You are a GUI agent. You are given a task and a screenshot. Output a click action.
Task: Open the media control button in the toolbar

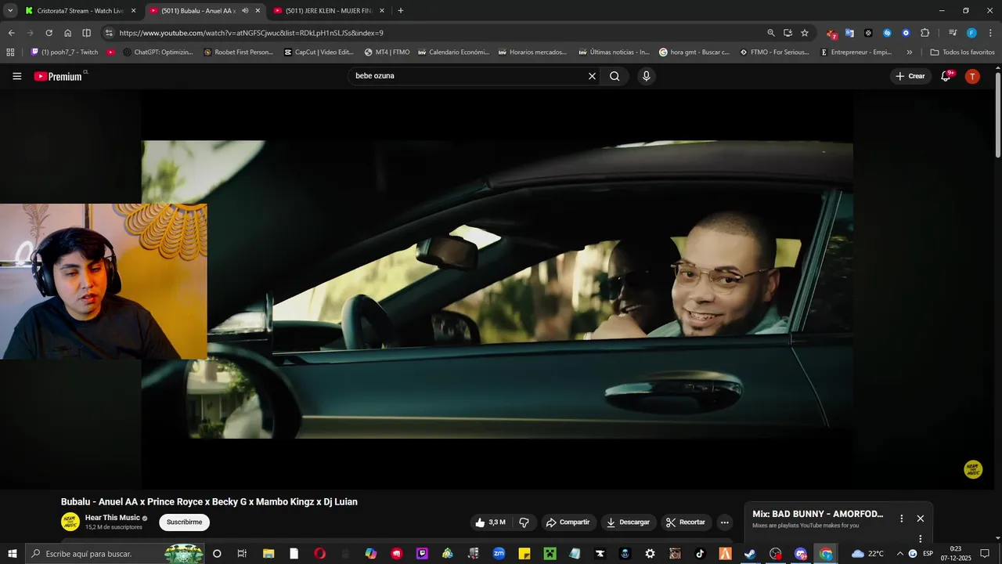[x=953, y=33]
